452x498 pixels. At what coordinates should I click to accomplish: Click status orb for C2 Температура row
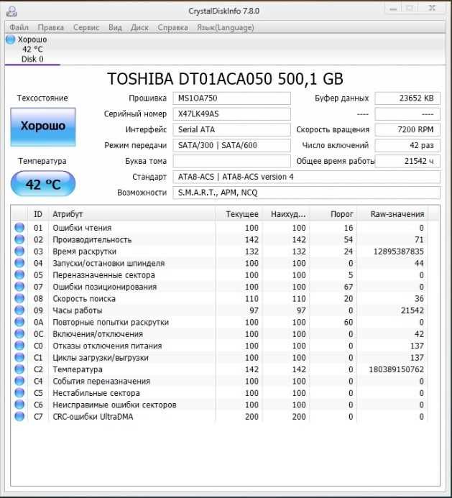tap(19, 369)
